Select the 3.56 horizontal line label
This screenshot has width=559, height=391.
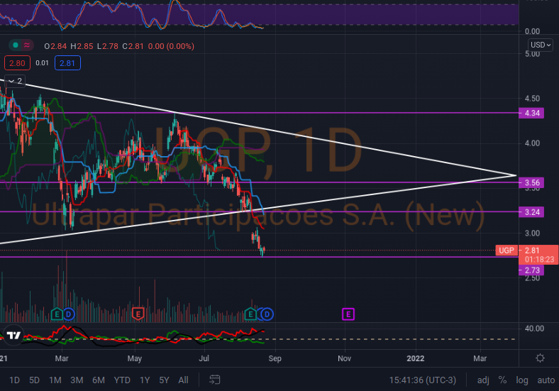tap(531, 182)
